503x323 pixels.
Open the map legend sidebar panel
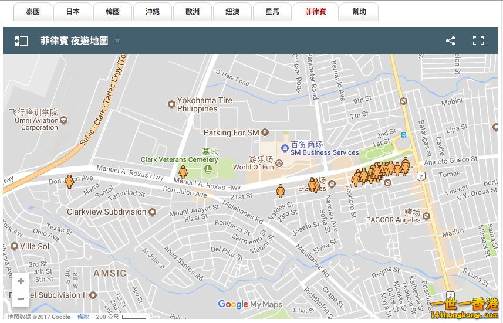pyautogui.click(x=22, y=40)
